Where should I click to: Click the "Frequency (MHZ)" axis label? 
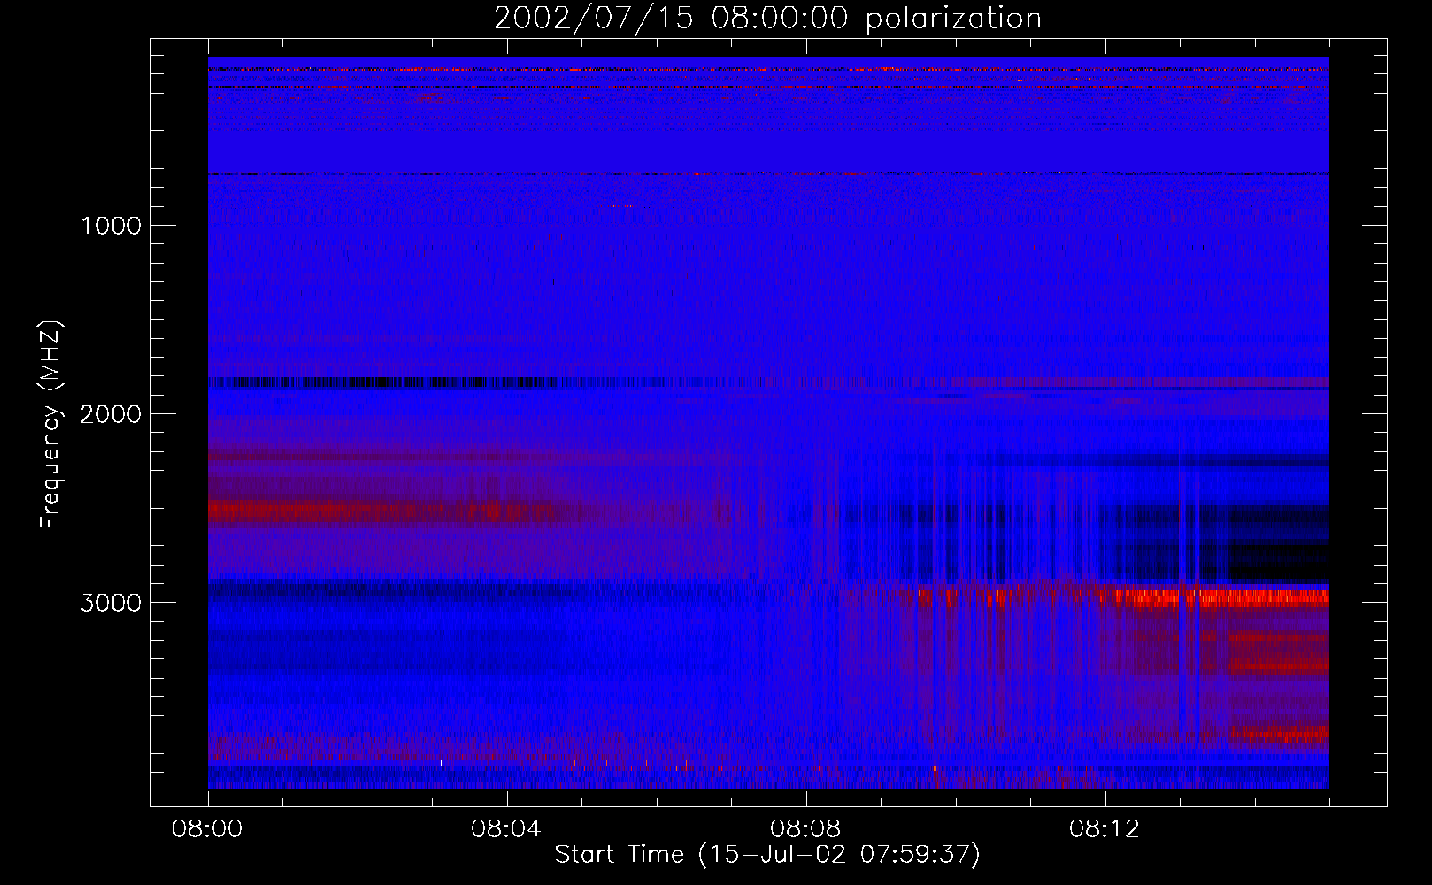(x=50, y=425)
